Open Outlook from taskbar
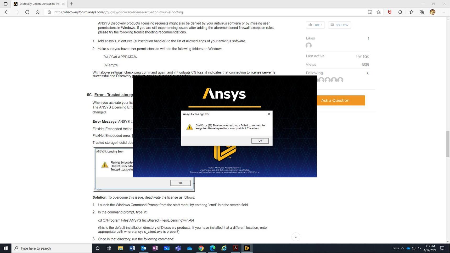 144,248
